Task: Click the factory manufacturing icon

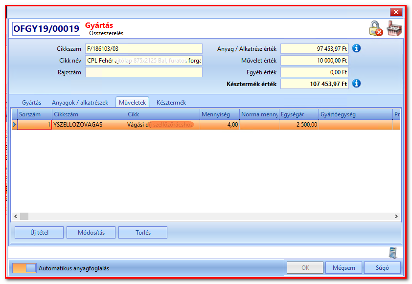Action: [394, 28]
